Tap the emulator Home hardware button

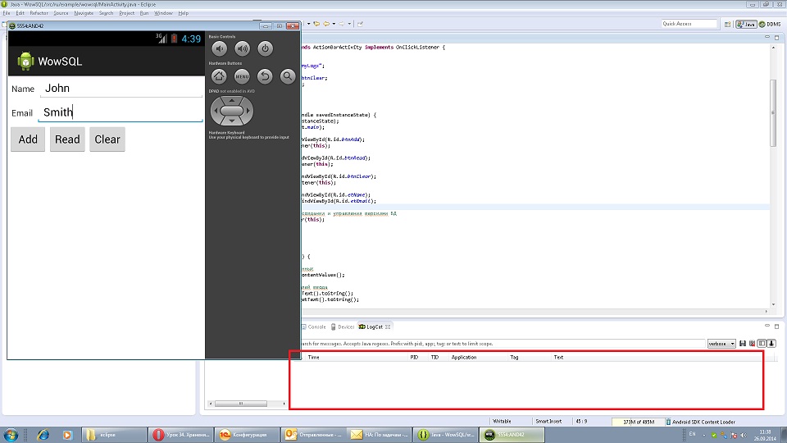[219, 76]
